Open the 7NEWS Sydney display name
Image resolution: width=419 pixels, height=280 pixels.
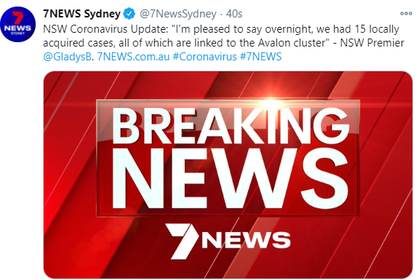[81, 14]
